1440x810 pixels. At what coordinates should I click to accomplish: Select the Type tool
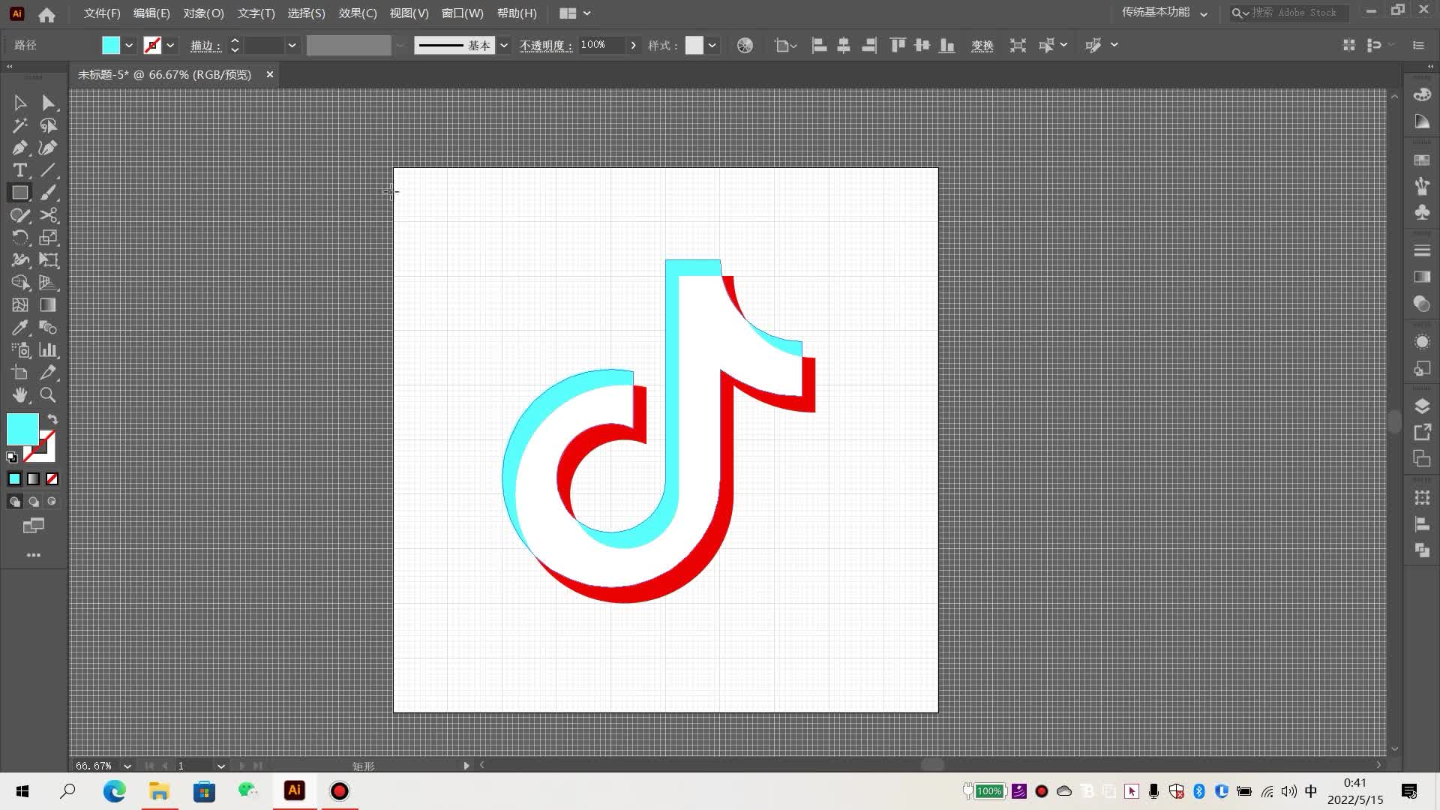(x=19, y=170)
